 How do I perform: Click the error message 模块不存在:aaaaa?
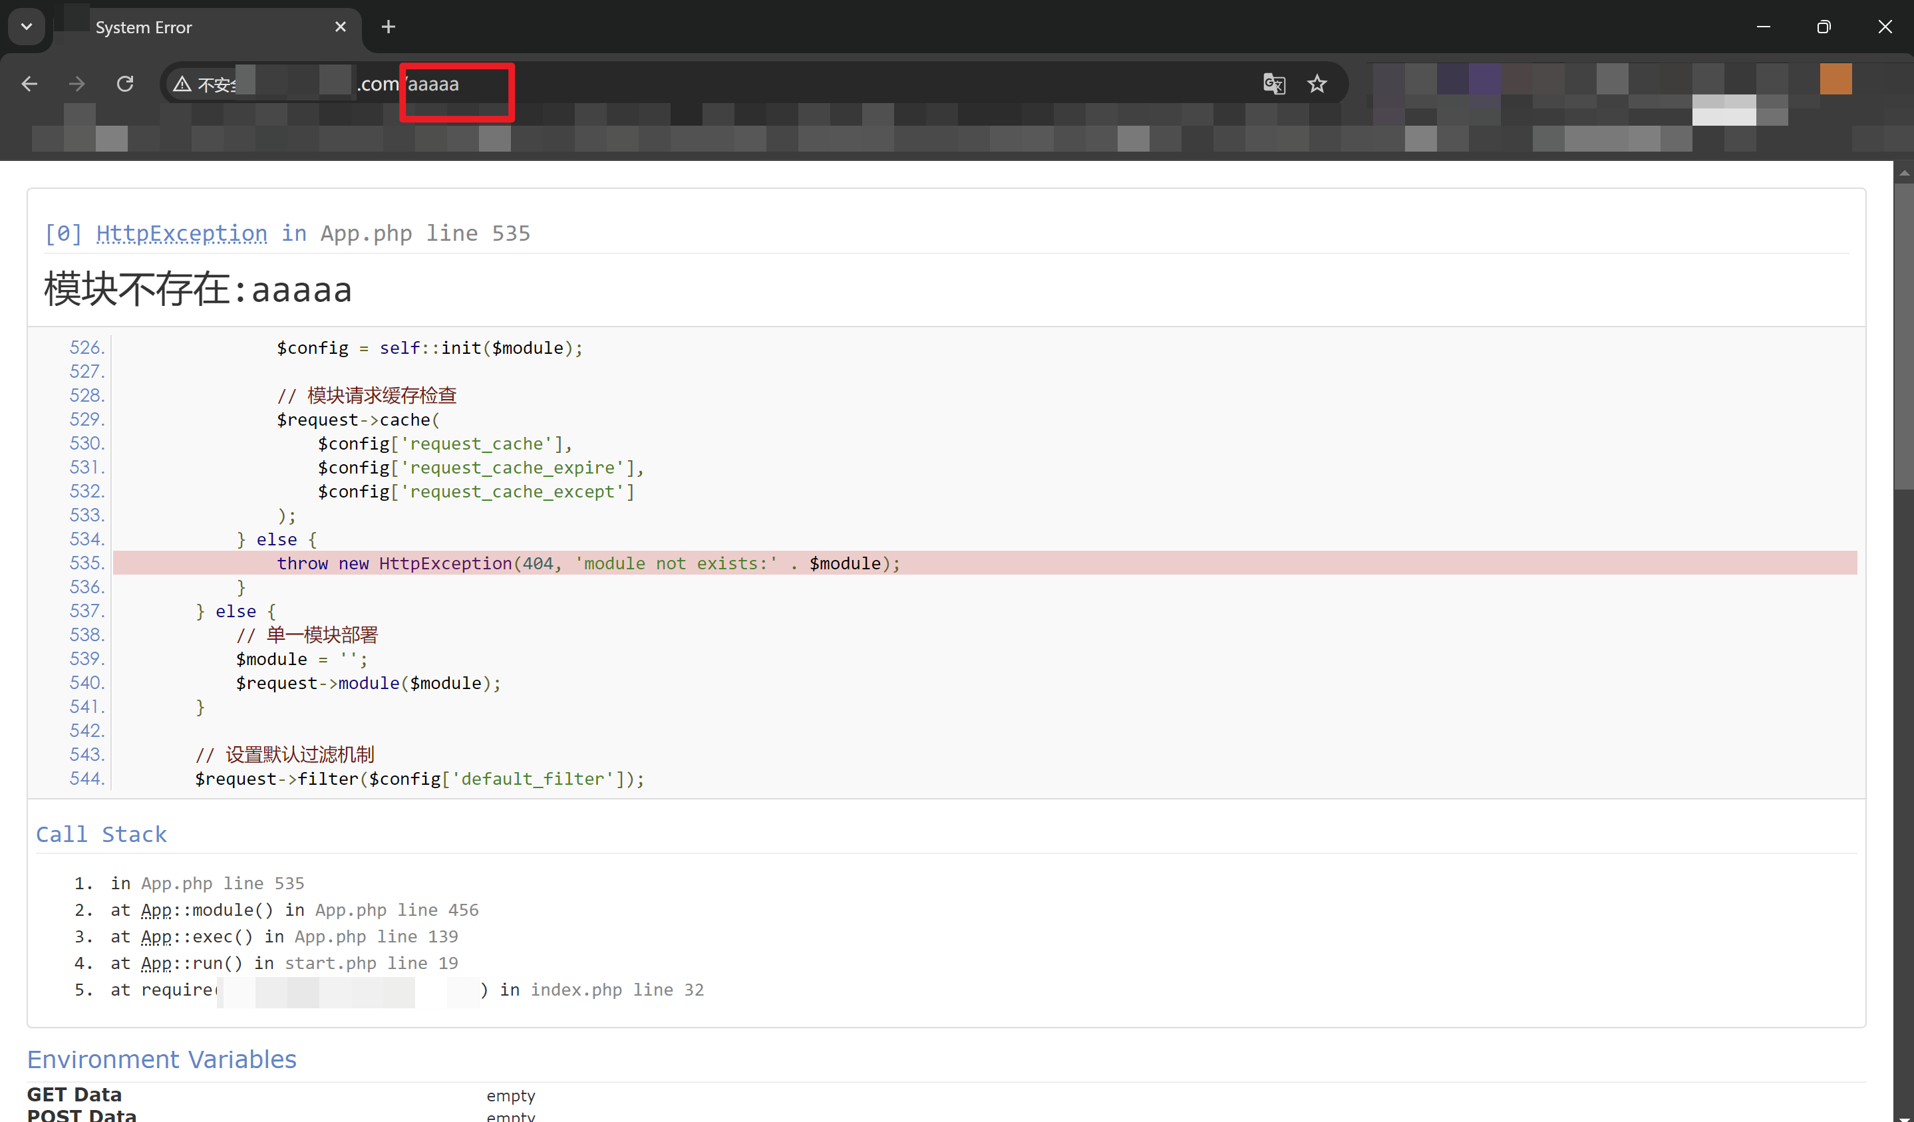[x=198, y=289]
